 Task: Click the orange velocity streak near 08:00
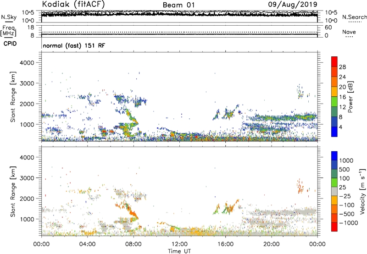[132, 212]
